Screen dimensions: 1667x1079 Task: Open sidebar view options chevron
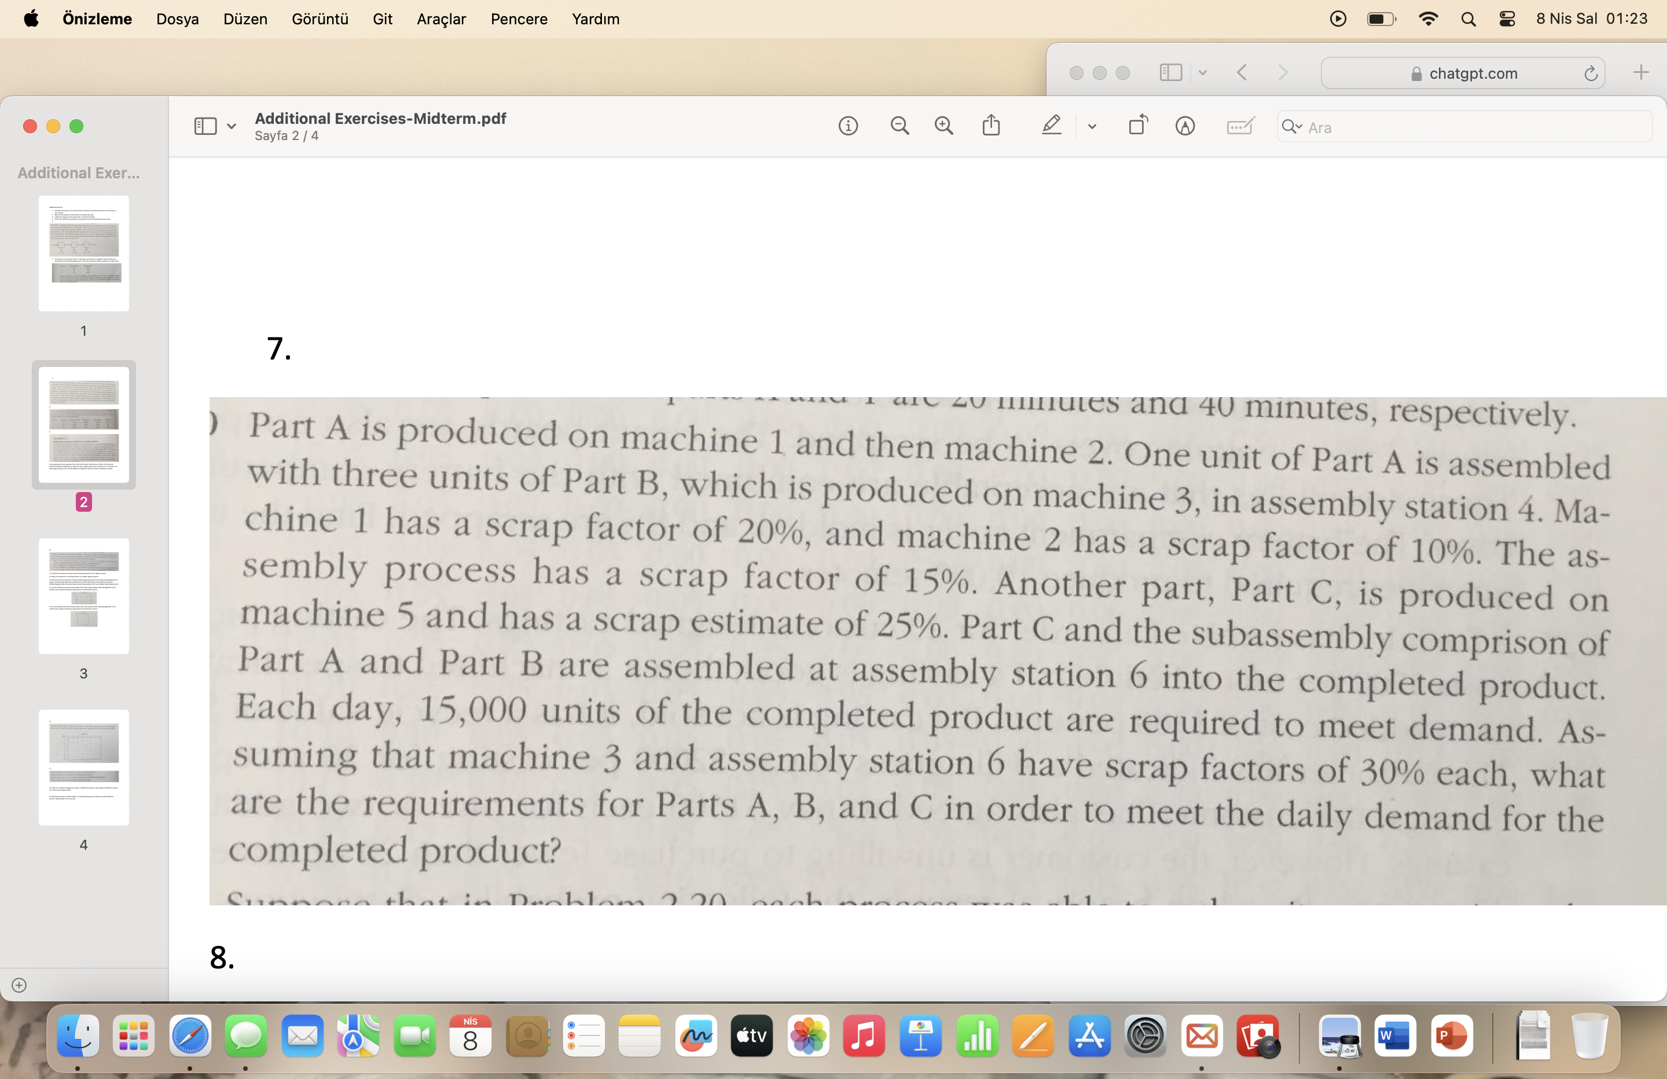point(231,127)
